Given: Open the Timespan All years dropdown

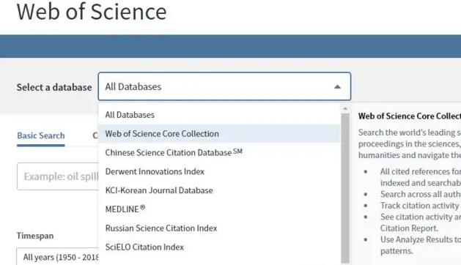Looking at the screenshot, I should click(x=58, y=257).
